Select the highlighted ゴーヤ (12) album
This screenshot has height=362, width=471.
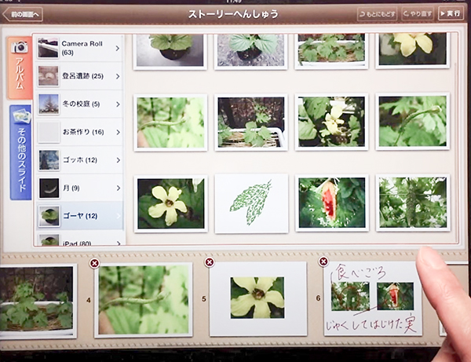[79, 216]
